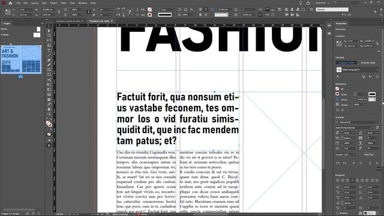Open the font family dropdown in Character section
The image size is (384, 216).
tap(377, 122)
